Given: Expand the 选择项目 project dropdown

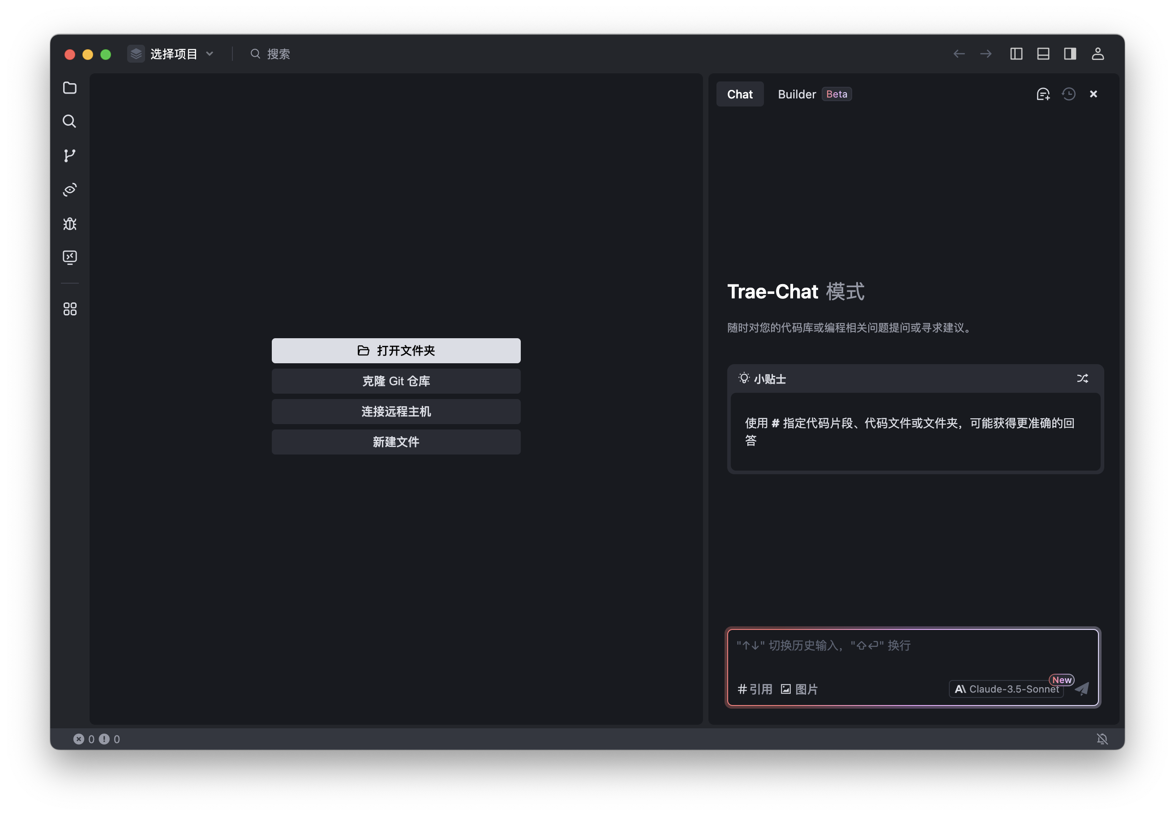Looking at the screenshot, I should pos(174,54).
